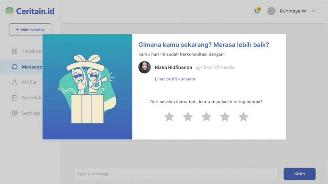The width and height of the screenshot is (328, 184).
Task: Click the Ceritain.id brand name
Action: [35, 11]
